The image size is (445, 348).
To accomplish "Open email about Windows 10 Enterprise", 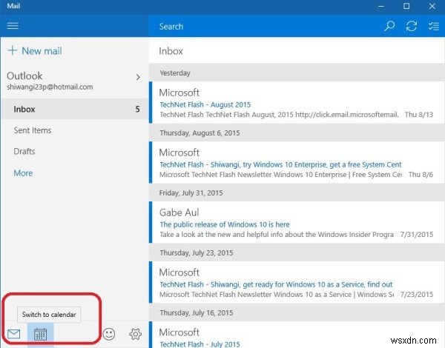I will tap(297, 162).
